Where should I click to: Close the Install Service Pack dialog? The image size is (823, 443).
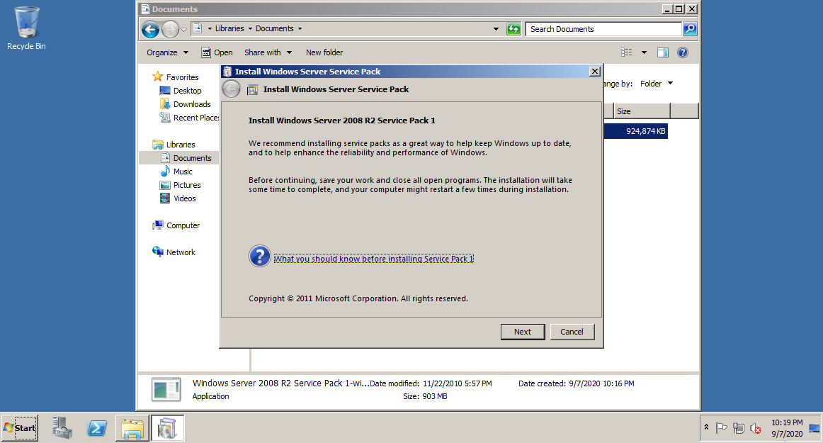point(595,72)
